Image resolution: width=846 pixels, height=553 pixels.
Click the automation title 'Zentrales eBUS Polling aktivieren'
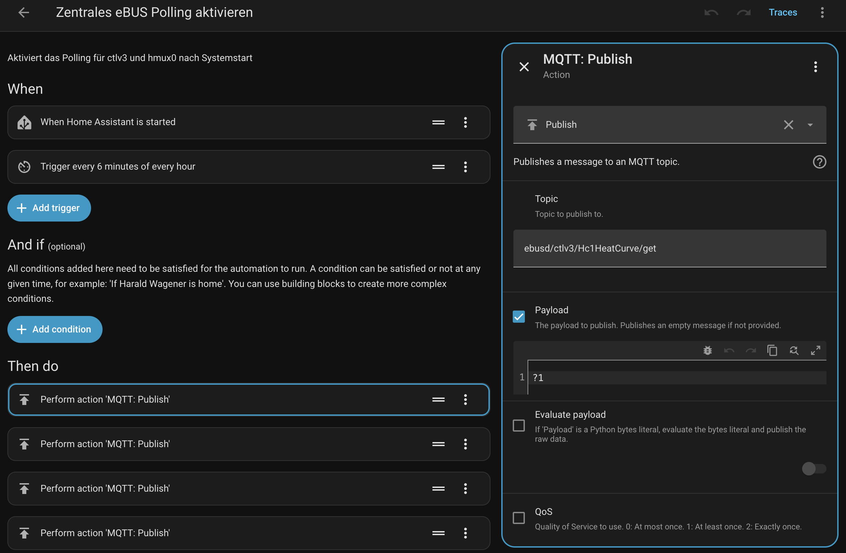[x=154, y=12]
